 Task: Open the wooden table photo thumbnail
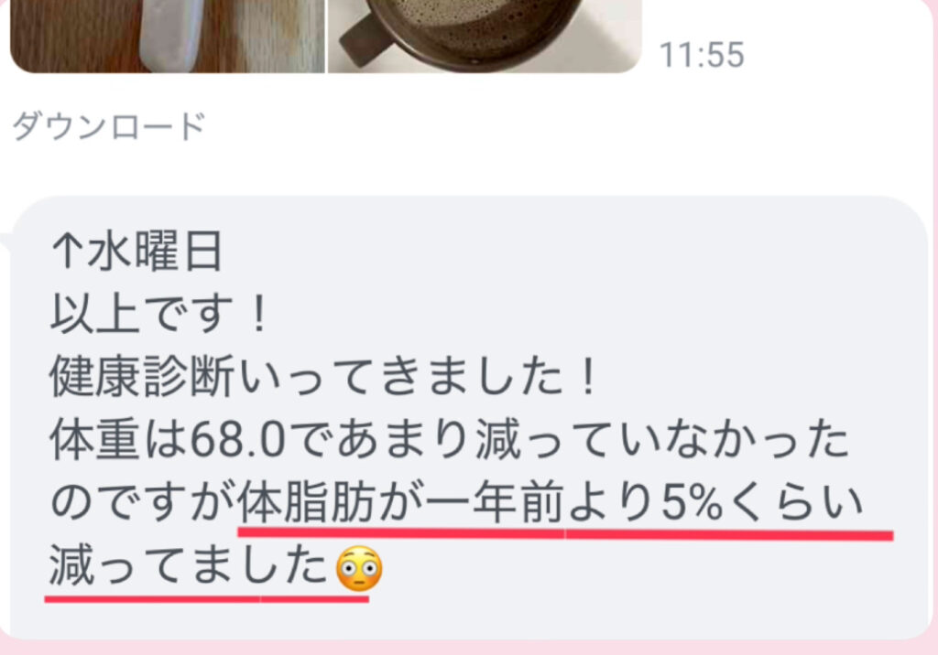(x=168, y=36)
